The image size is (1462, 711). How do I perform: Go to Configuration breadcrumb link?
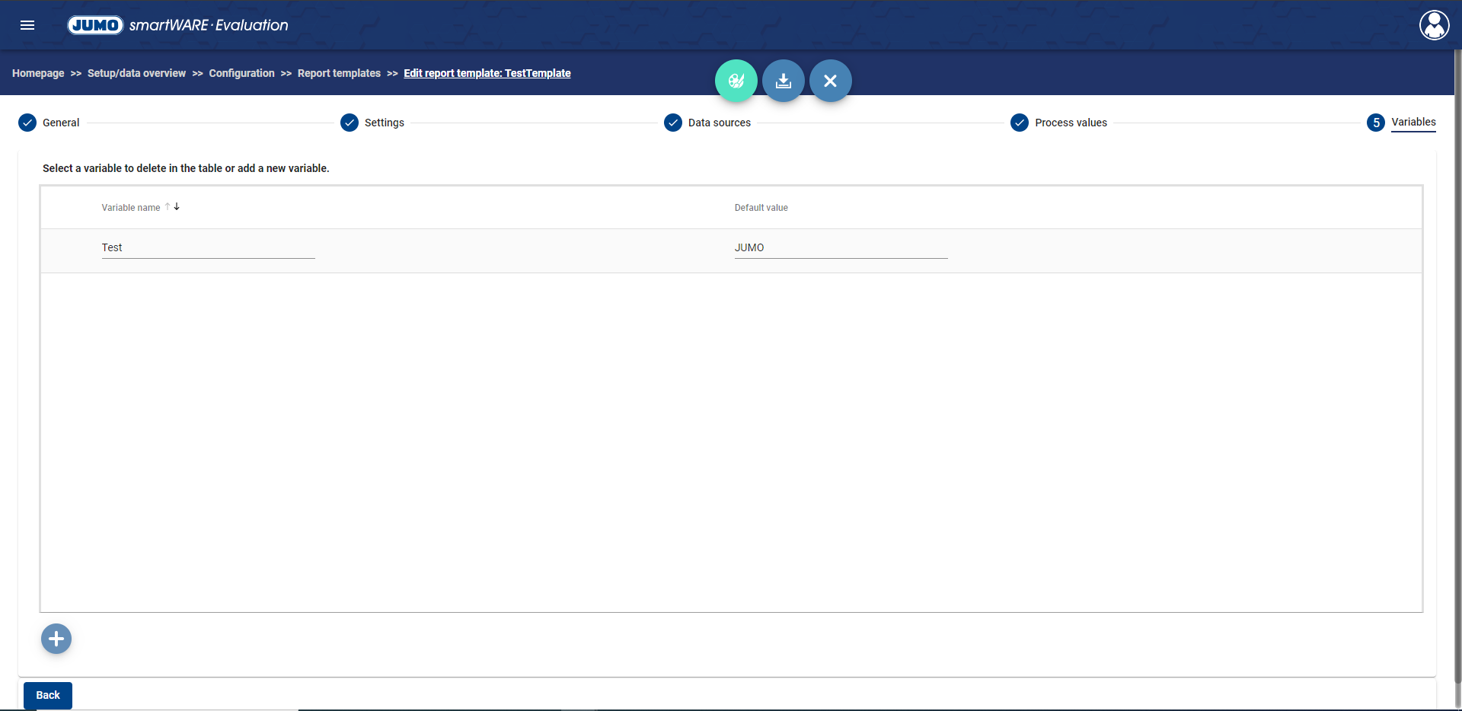click(x=241, y=73)
